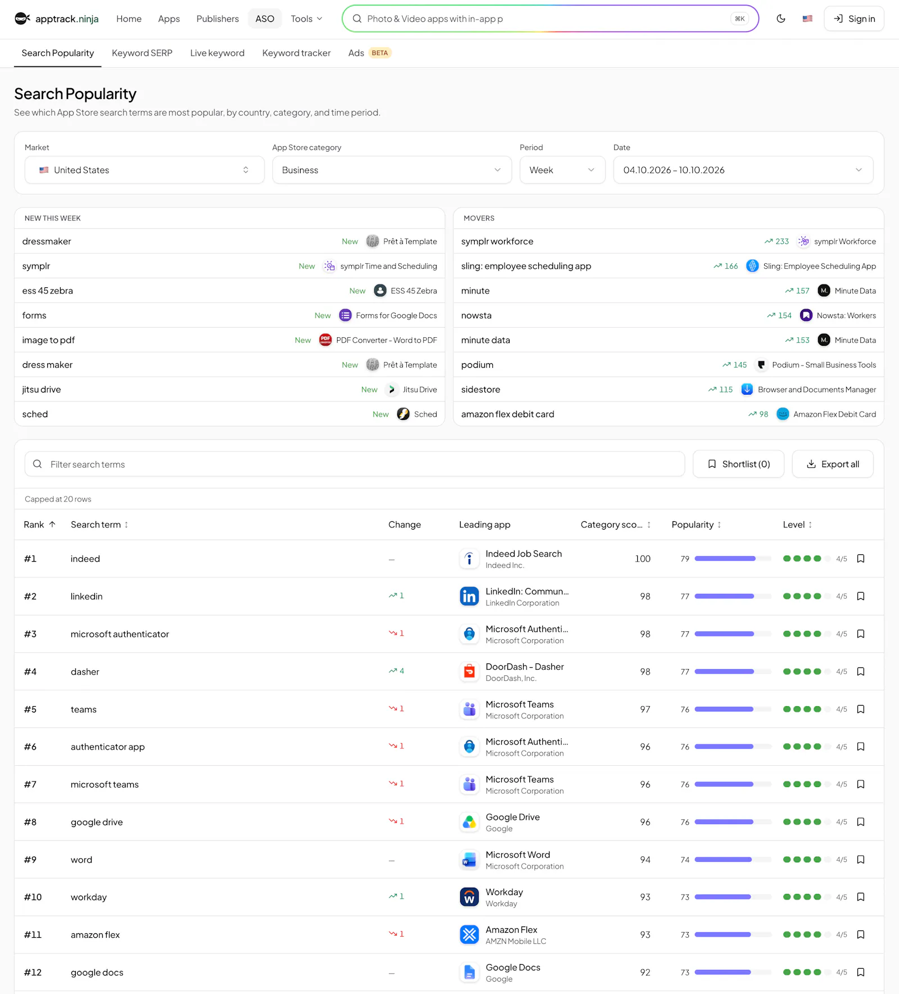Screen dimensions: 899x994
Task: Click the Nowsta: Workers app icon
Action: 806,315
